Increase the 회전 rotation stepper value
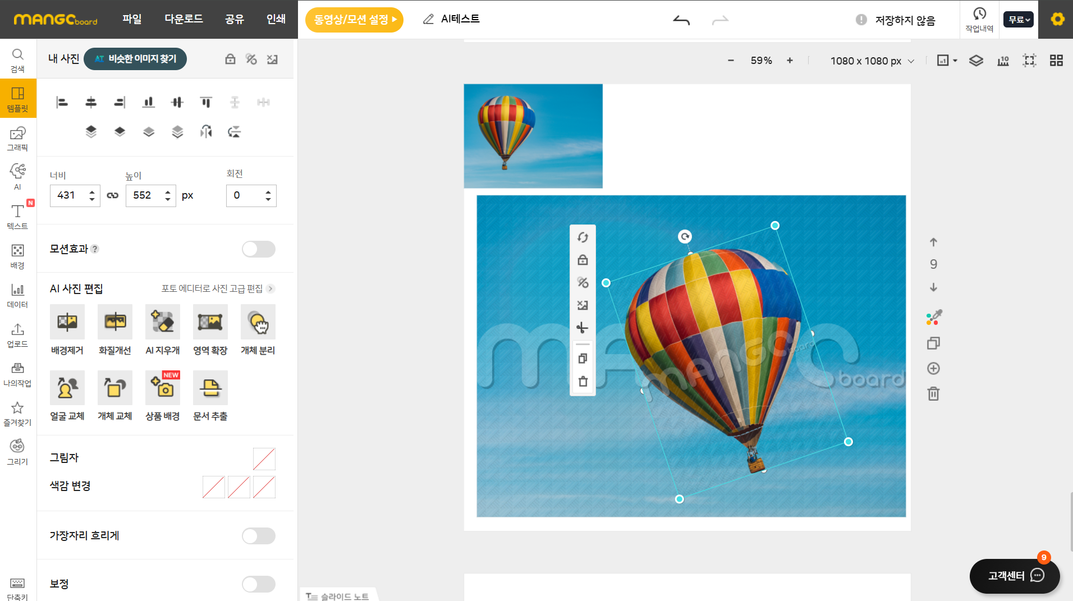Screen dimensions: 1073x601 pyautogui.click(x=268, y=192)
